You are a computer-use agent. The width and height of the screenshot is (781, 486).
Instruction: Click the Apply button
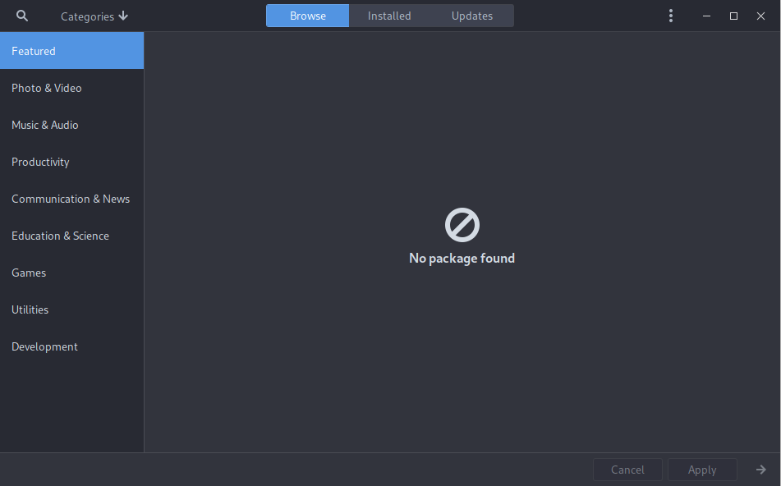(702, 470)
